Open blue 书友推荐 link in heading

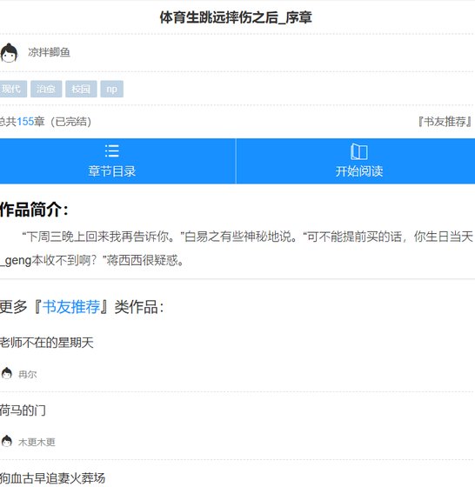click(71, 307)
